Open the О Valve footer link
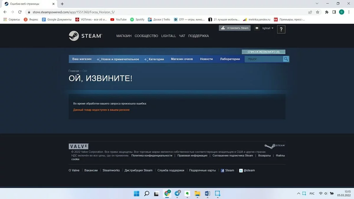Image resolution: width=354 pixels, height=199 pixels. (x=74, y=170)
